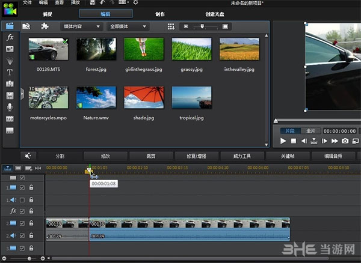Image resolution: width=361 pixels, height=263 pixels.
Task: Click the settings gear icon
Action: click(135, 2)
